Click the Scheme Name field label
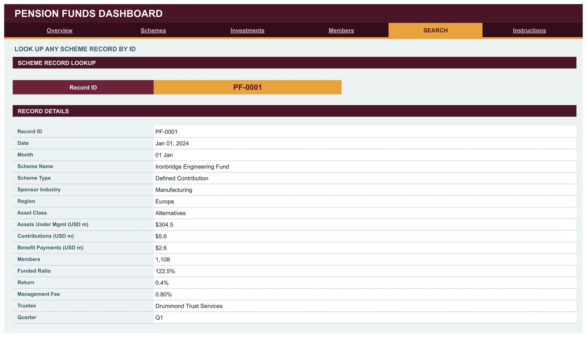The width and height of the screenshot is (587, 337). [x=35, y=166]
